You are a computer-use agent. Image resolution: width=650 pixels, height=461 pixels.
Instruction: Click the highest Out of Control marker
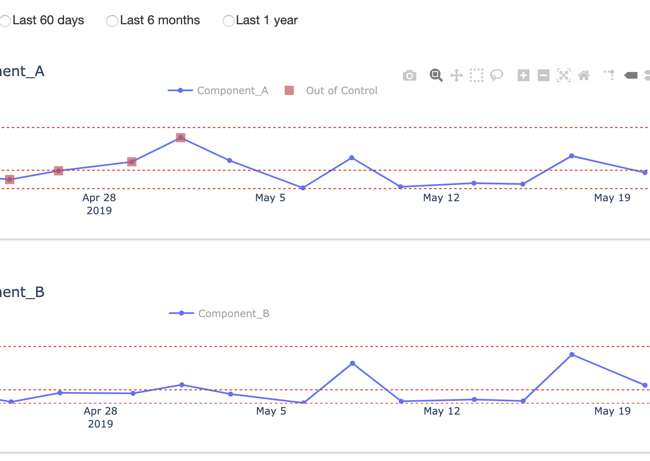181,138
